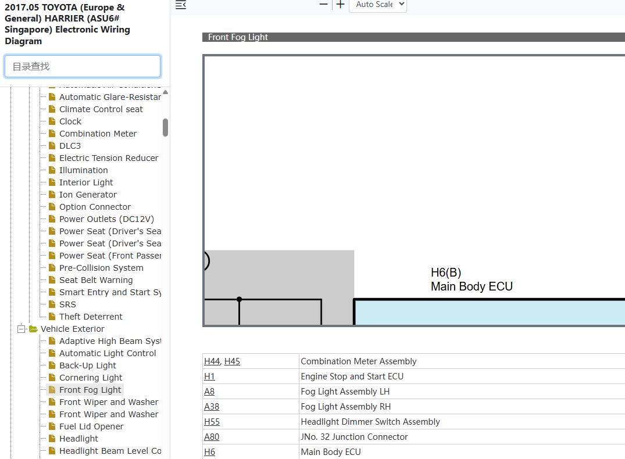Open the Combination Meter diagram
Viewport: 625px width, 459px height.
(98, 134)
